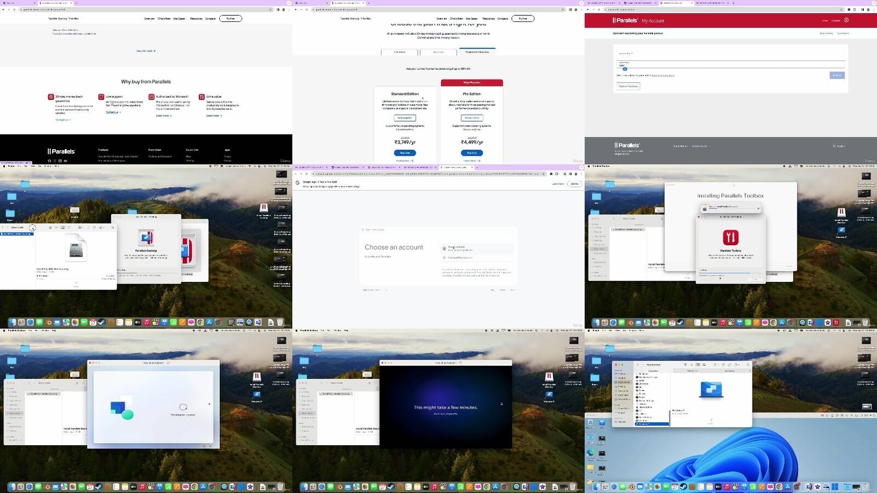Click the Restore Purchases button
Viewport: 877px width, 493px height.
pyautogui.click(x=628, y=86)
